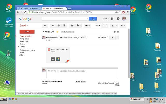Click the archive email icon
The image size is (166, 104).
click(x=53, y=25)
